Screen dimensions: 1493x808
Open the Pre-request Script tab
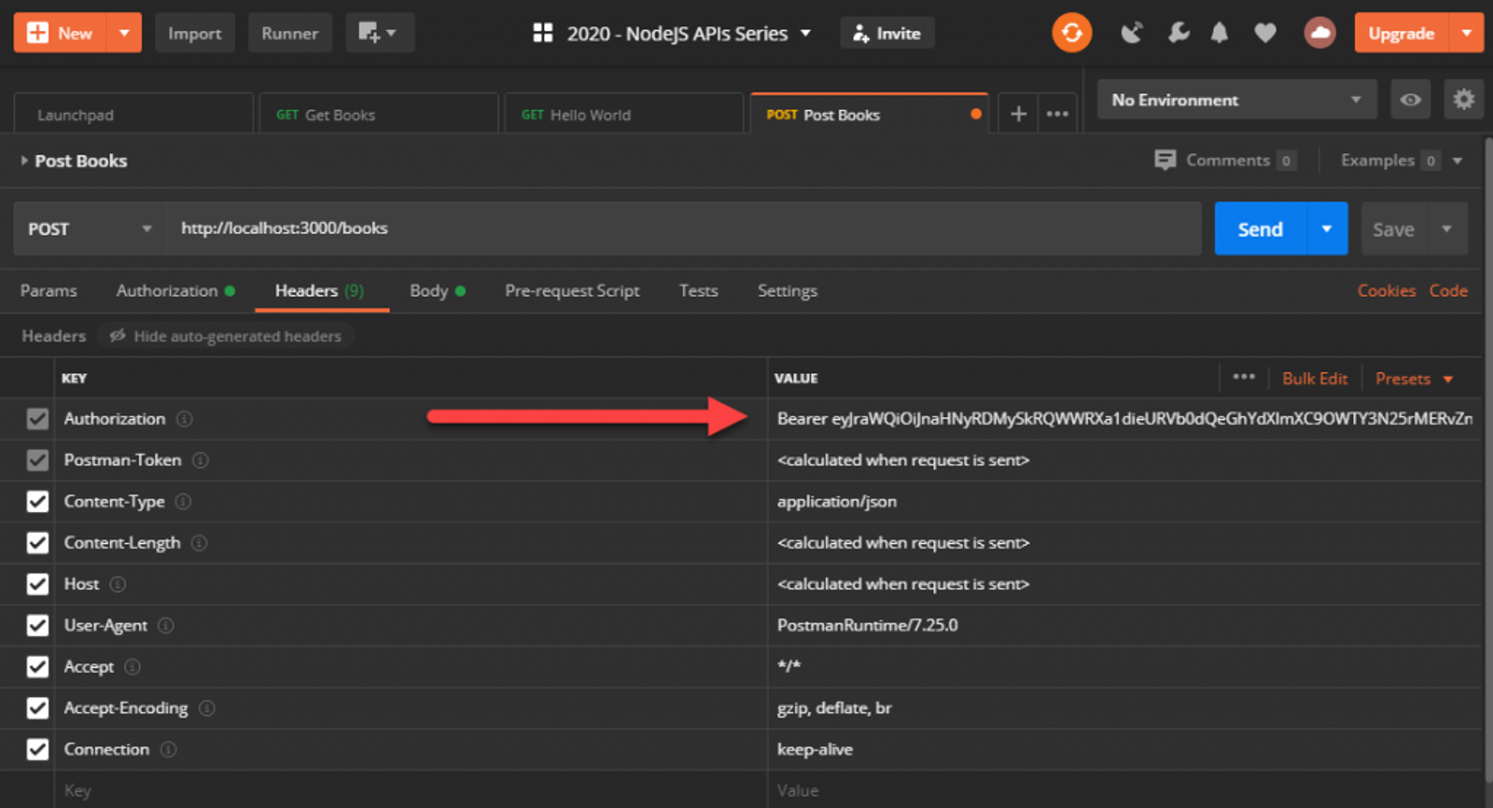(x=572, y=291)
